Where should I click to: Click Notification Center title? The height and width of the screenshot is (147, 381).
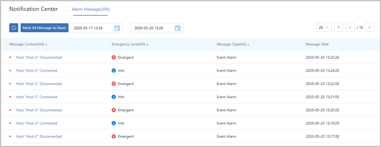click(34, 9)
